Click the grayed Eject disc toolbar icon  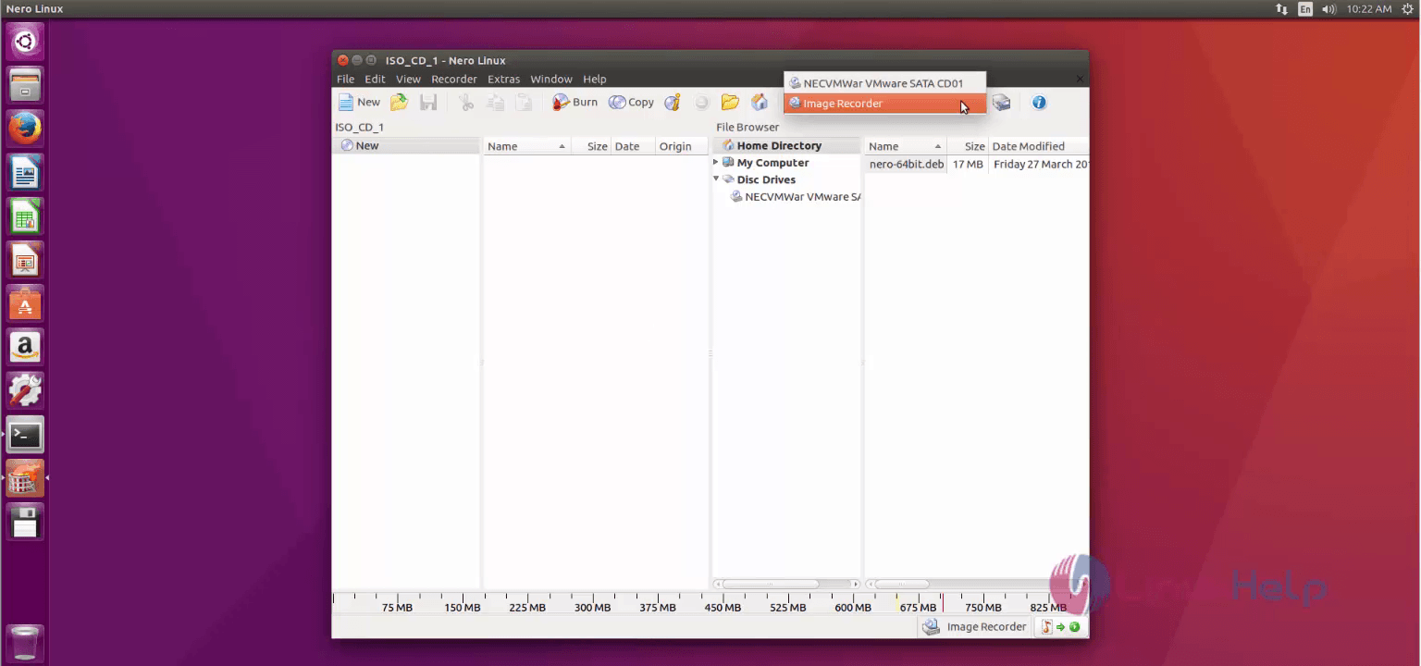pos(702,103)
